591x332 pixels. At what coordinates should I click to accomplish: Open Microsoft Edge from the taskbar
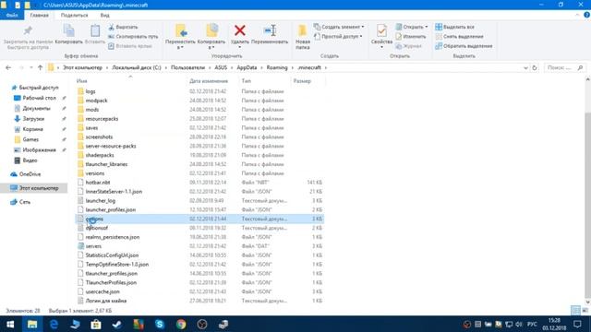click(x=54, y=324)
